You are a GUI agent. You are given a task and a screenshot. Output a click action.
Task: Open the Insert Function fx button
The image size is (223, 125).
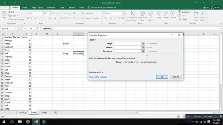point(37,28)
